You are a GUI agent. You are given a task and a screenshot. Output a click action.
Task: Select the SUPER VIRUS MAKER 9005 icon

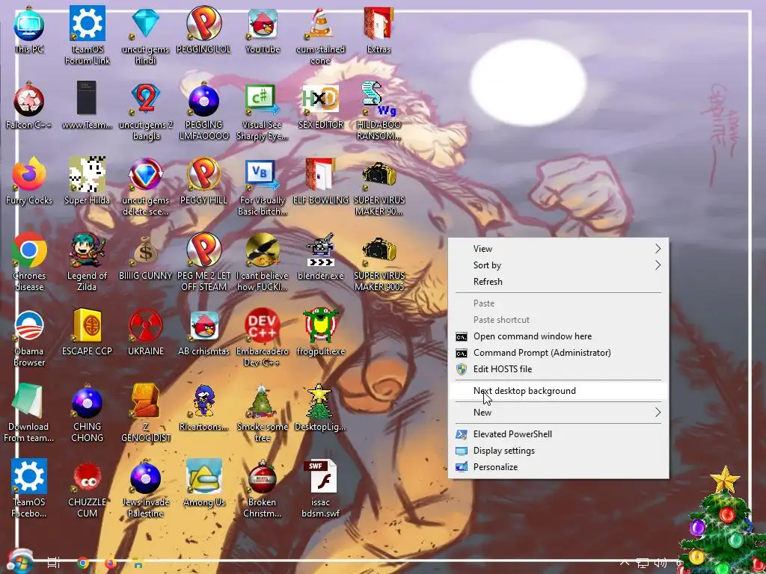pos(379,262)
